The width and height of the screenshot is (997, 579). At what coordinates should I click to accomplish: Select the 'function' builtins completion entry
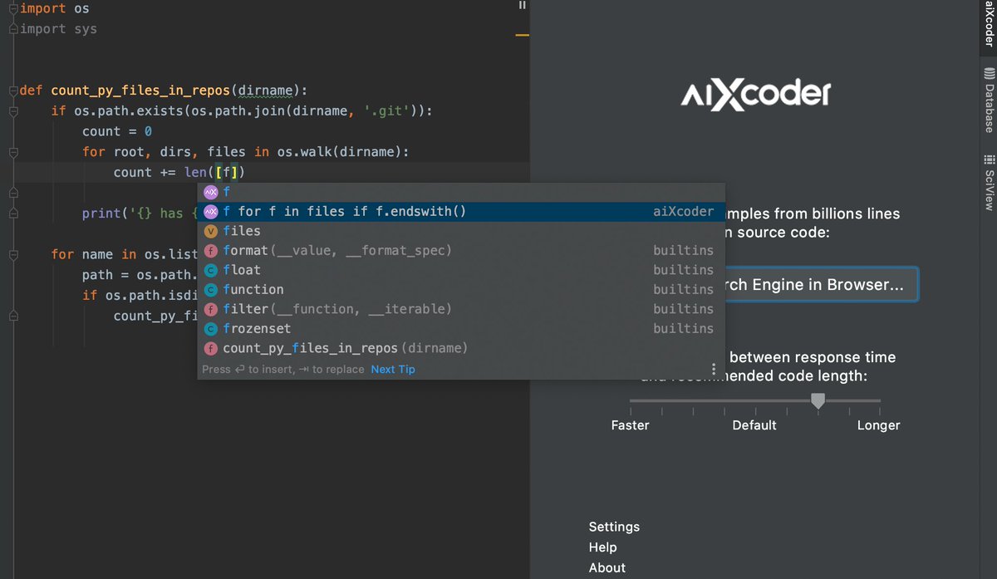pos(461,289)
